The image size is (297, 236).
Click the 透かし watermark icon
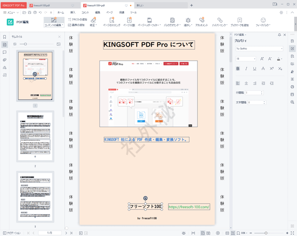(188, 20)
